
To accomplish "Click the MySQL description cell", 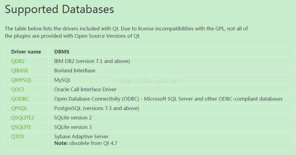I will coord(62,80).
